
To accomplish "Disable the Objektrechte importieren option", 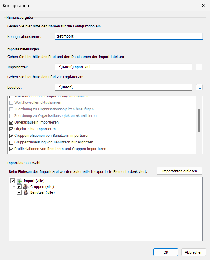I will (x=11, y=129).
